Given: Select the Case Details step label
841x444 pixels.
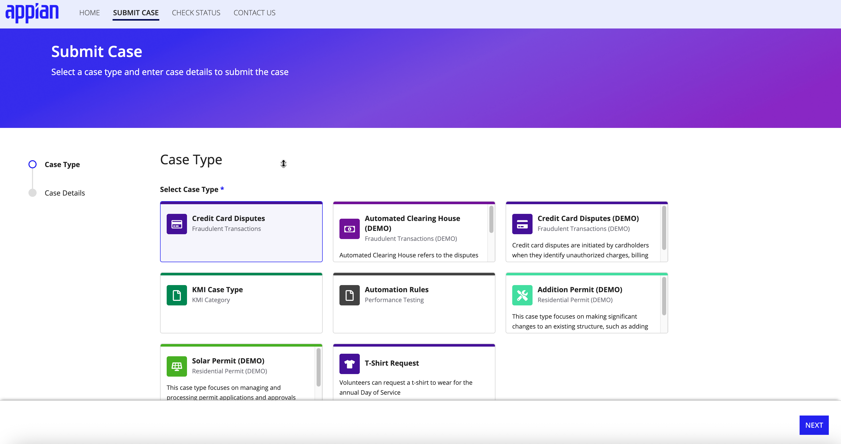Looking at the screenshot, I should tap(65, 193).
